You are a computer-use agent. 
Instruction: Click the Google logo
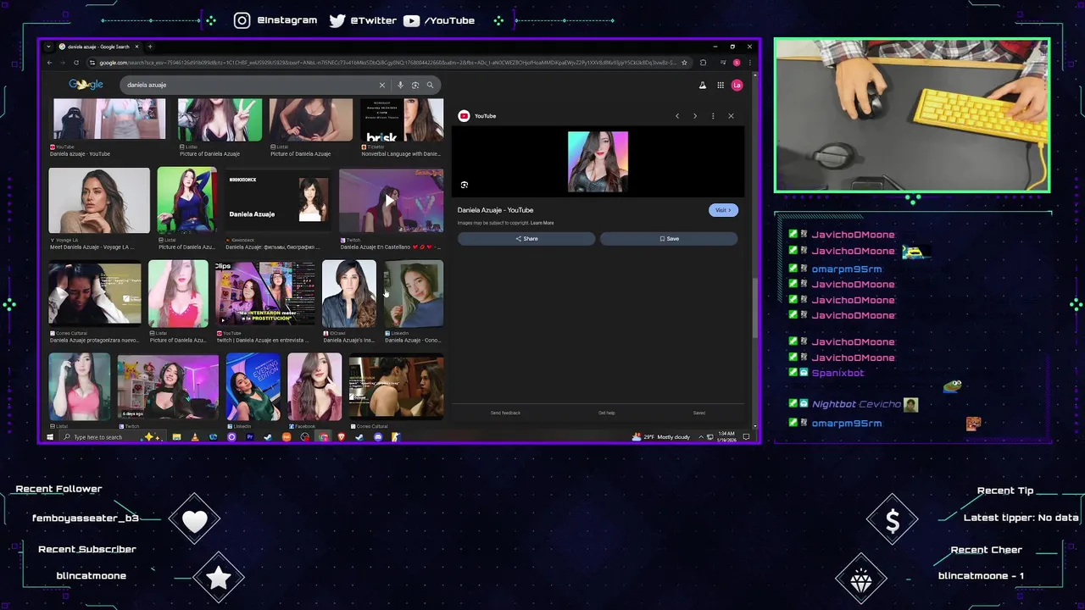pyautogui.click(x=86, y=85)
